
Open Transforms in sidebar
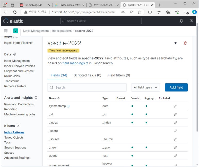[x=12, y=81]
